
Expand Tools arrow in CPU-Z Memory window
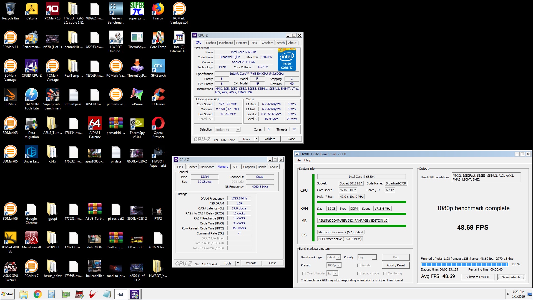tap(238, 263)
